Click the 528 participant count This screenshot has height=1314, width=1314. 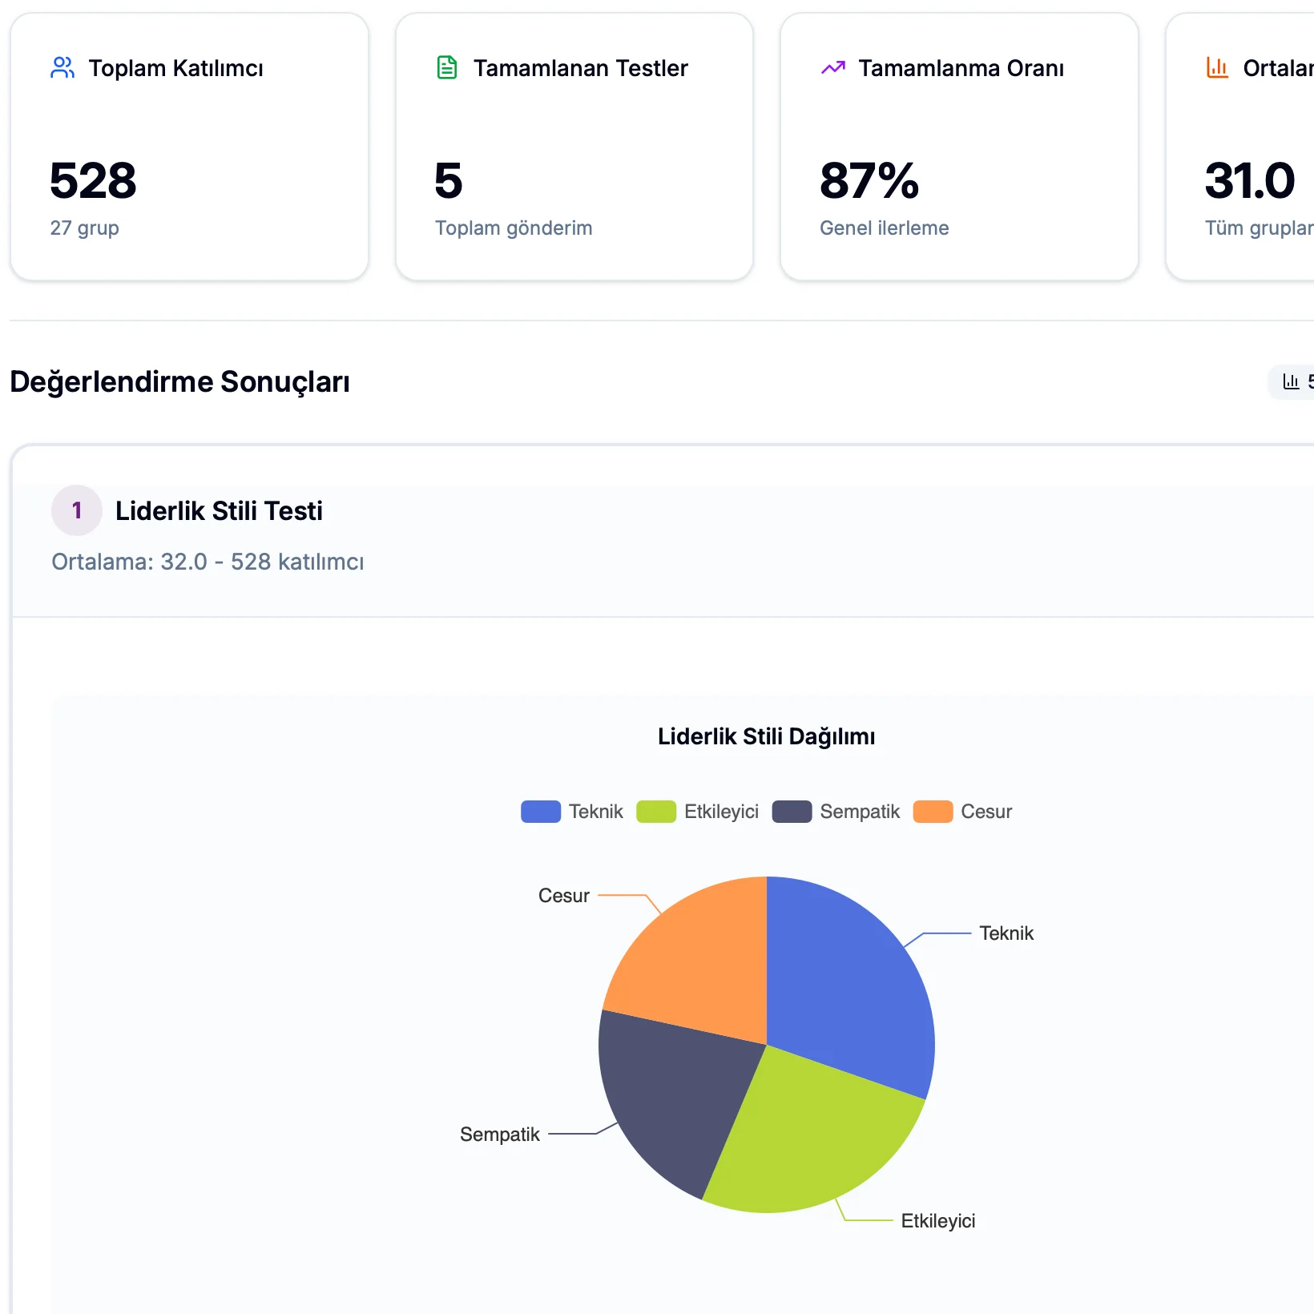coord(93,181)
